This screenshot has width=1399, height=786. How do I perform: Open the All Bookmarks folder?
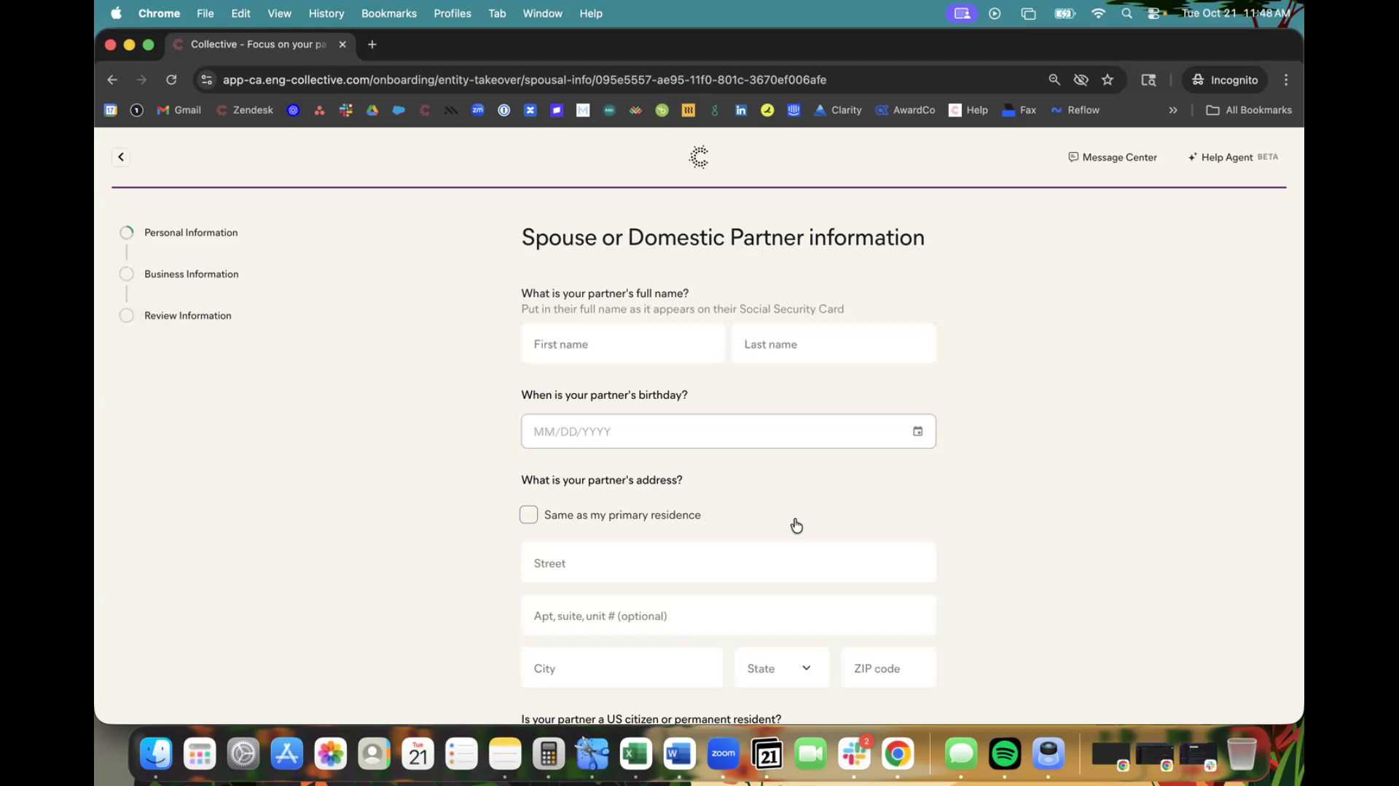coord(1250,111)
